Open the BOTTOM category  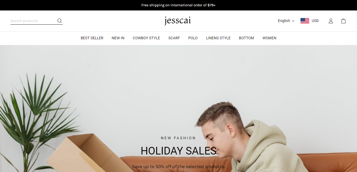pyautogui.click(x=246, y=38)
